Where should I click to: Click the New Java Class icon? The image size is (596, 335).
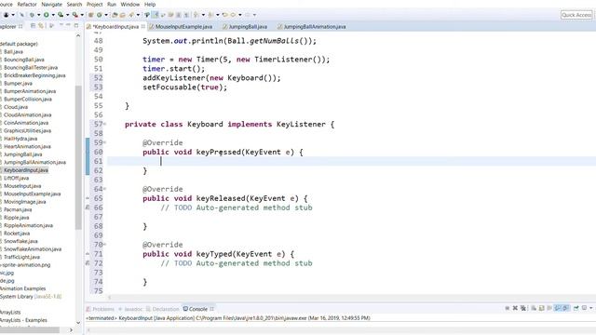(100, 15)
